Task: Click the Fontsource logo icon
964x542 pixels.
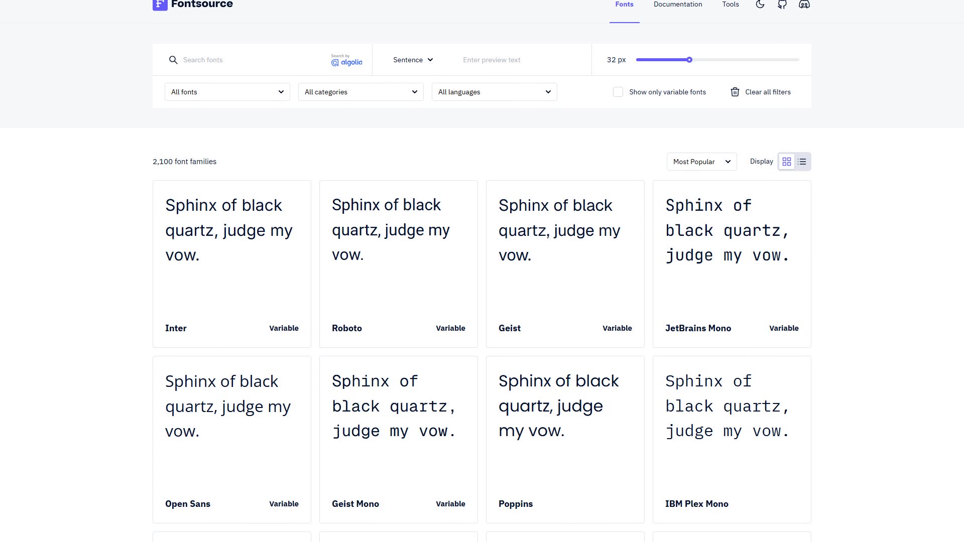Action: pos(160,5)
